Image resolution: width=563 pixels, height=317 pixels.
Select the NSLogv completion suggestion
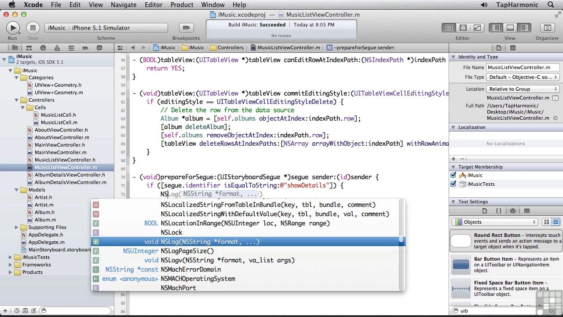[248, 260]
